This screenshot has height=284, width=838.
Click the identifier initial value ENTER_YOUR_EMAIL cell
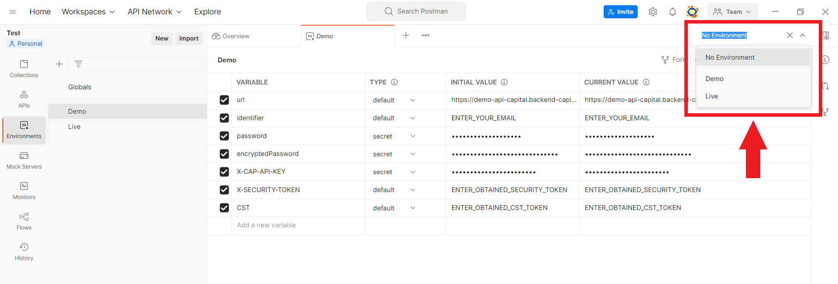click(x=512, y=118)
